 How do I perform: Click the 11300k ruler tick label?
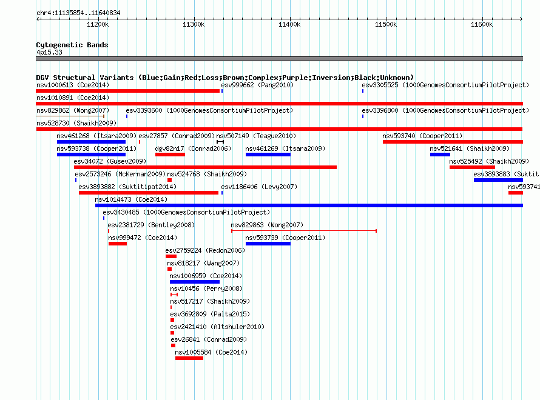pos(194,24)
